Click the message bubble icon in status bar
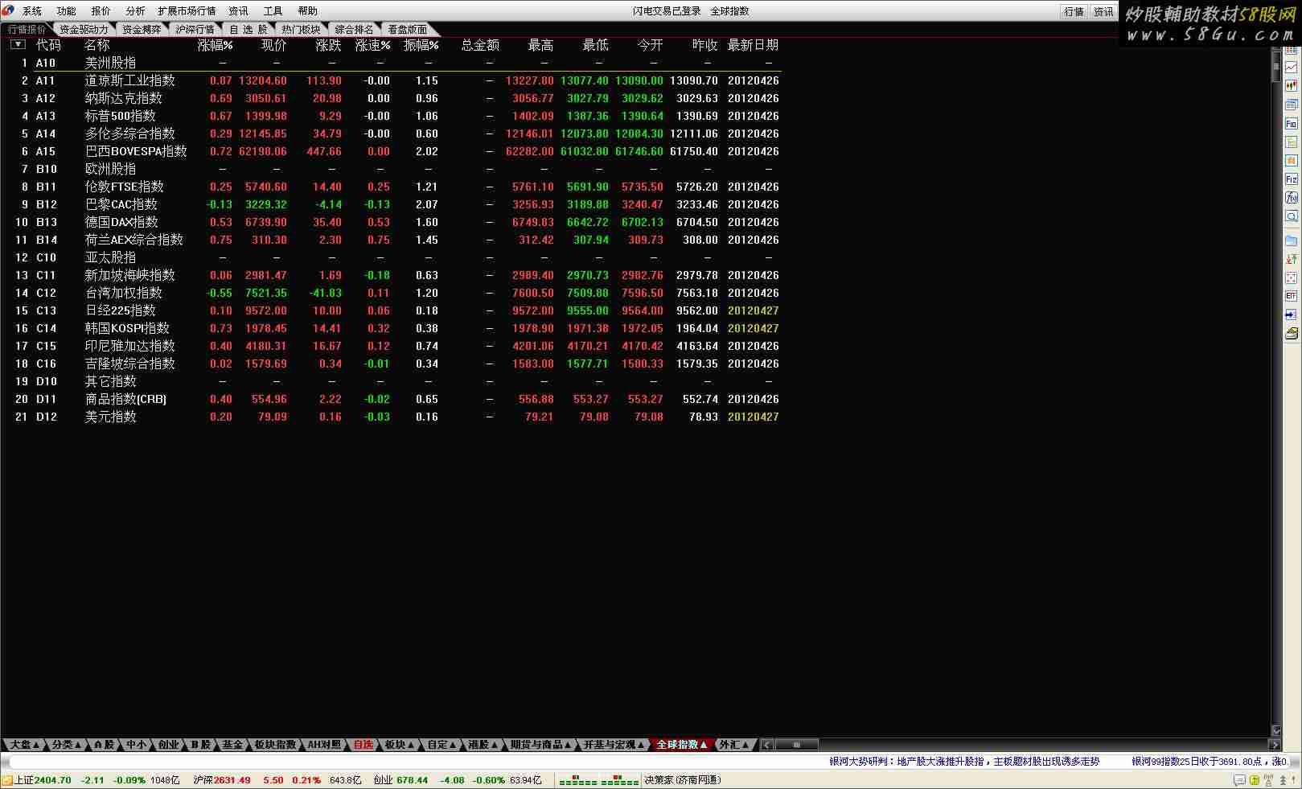Viewport: 1302px width, 789px height. pyautogui.click(x=1239, y=780)
